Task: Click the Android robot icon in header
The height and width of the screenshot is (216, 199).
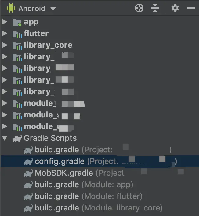Action: click(11, 8)
